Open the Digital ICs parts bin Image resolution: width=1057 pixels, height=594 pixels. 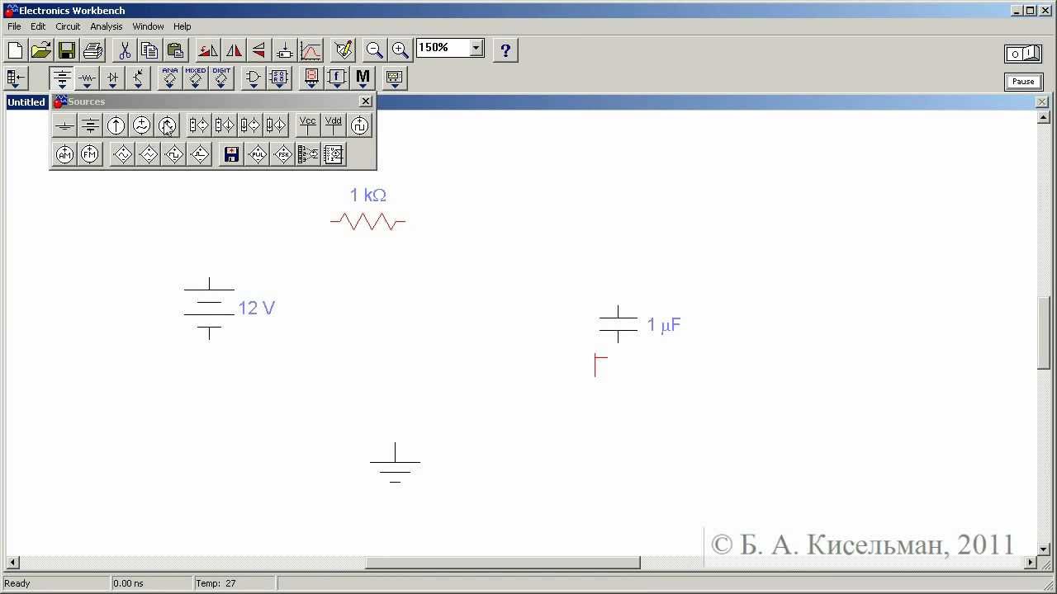(x=221, y=78)
